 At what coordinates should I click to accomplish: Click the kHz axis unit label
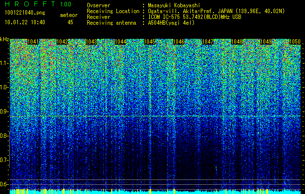(x=4, y=39)
